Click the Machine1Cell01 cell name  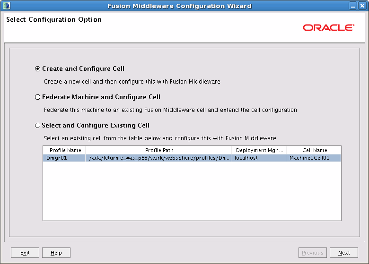tap(314, 158)
